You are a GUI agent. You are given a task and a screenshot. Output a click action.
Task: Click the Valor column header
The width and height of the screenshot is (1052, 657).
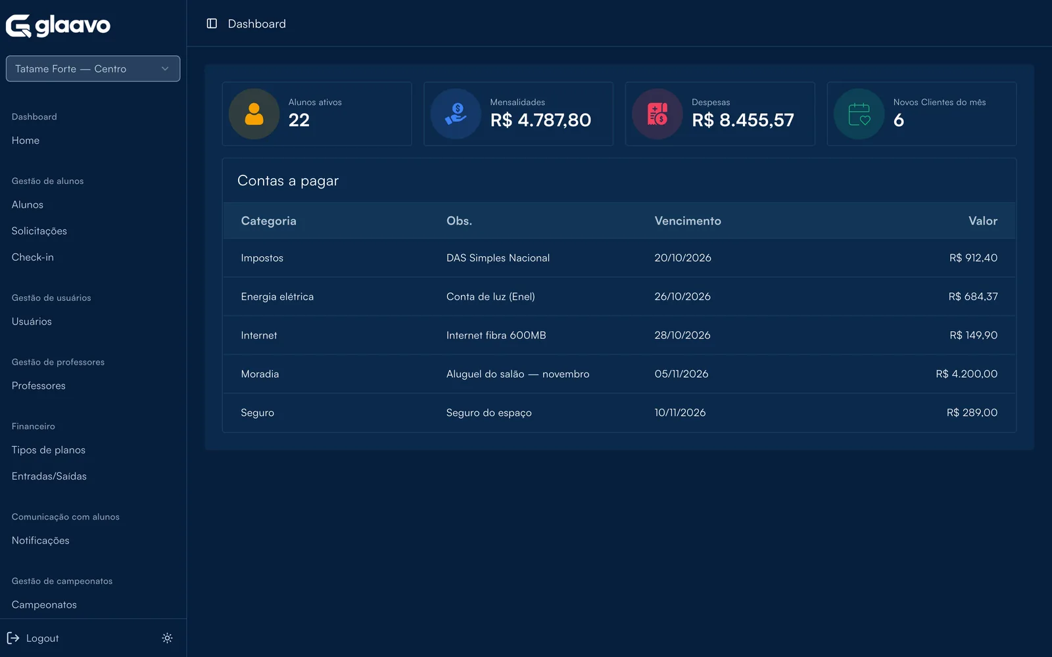point(983,221)
